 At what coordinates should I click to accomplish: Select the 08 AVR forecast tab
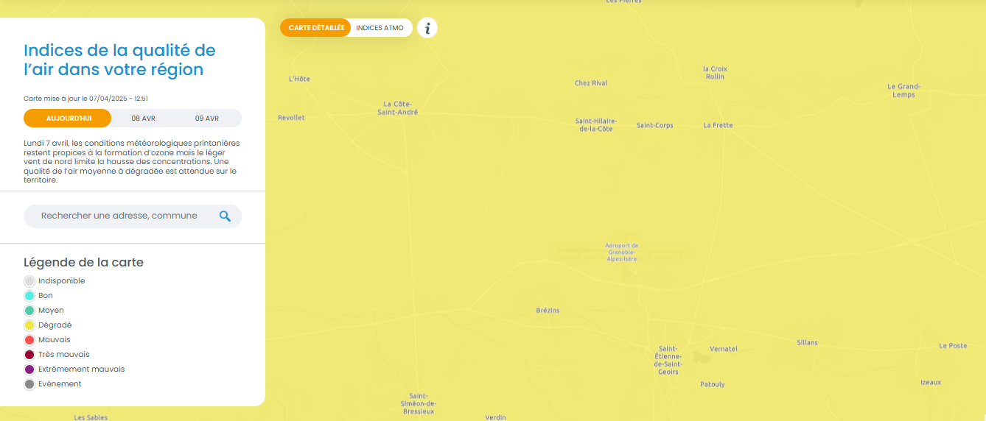pyautogui.click(x=143, y=118)
